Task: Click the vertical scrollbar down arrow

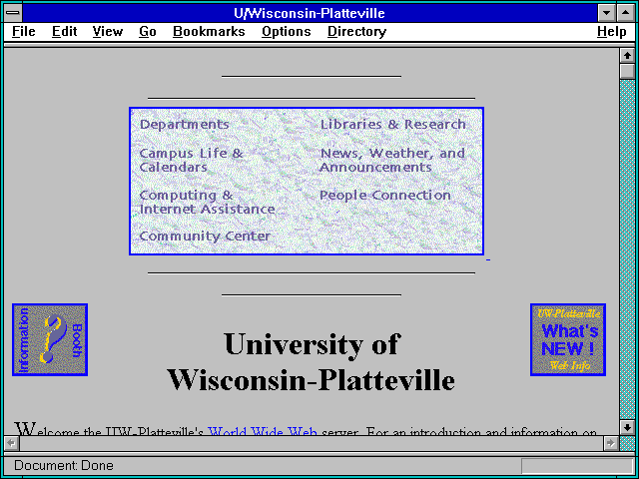Action: coord(627,427)
